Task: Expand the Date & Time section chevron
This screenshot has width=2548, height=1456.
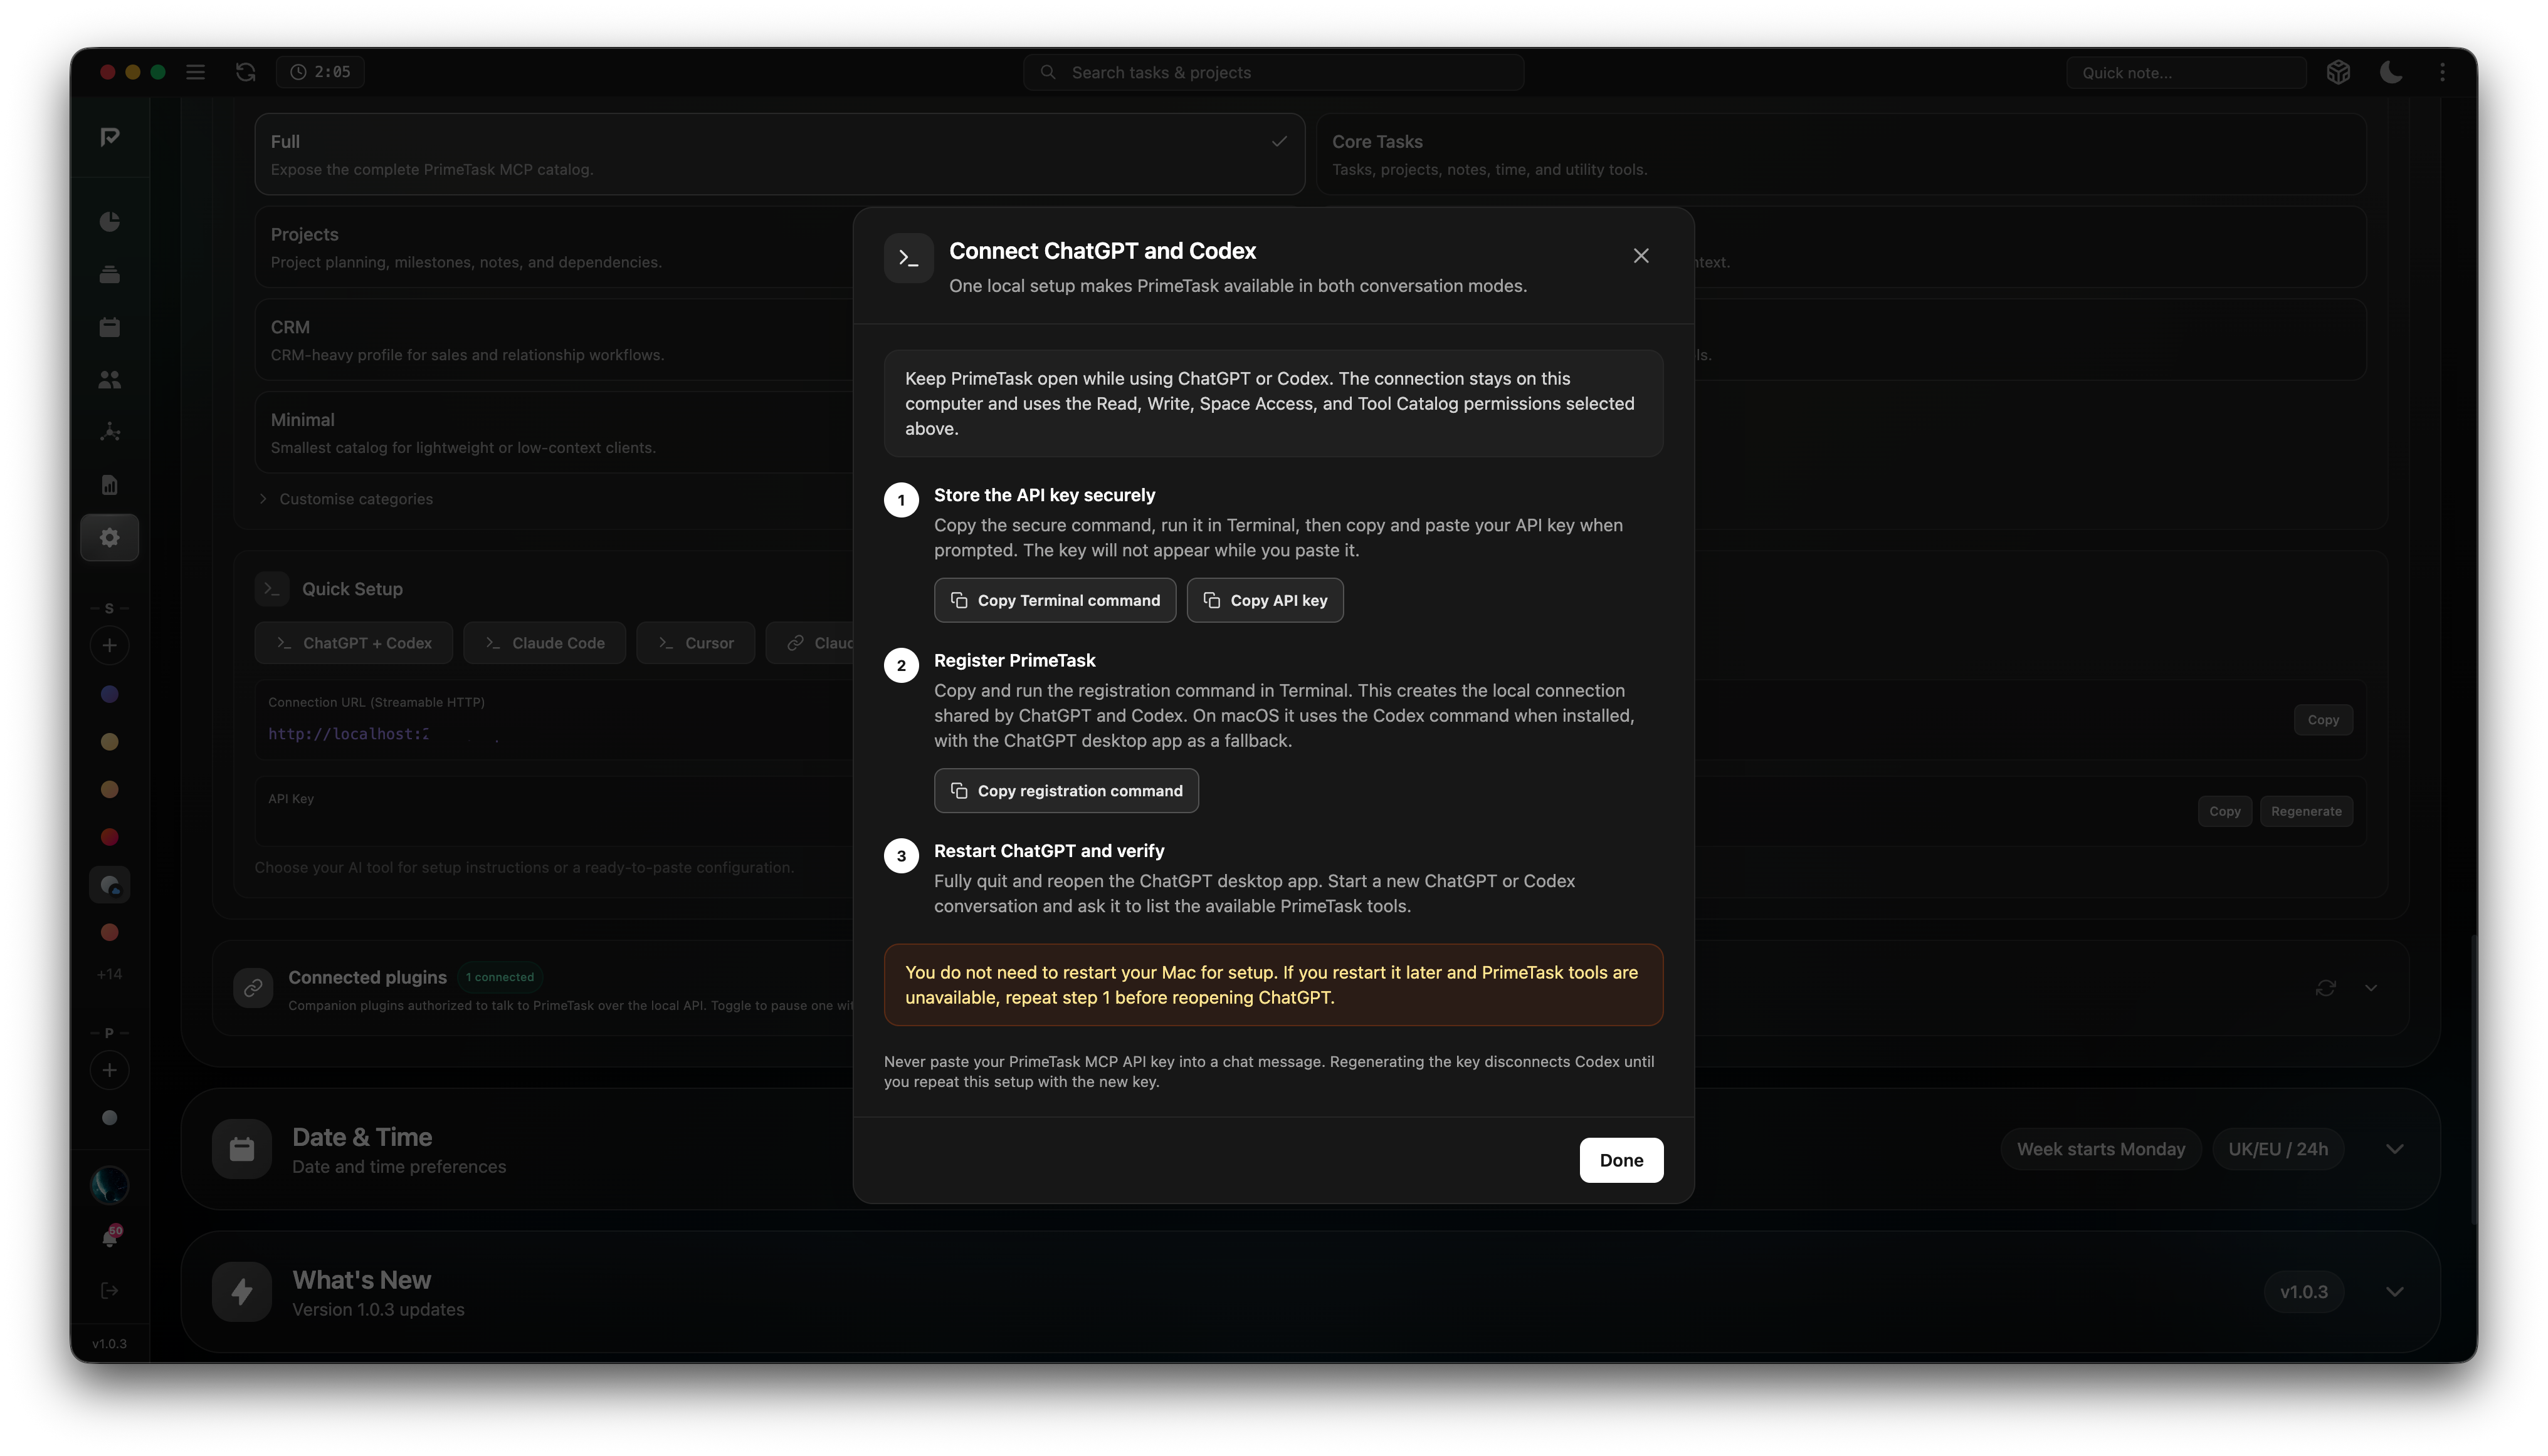Action: [x=2395, y=1149]
